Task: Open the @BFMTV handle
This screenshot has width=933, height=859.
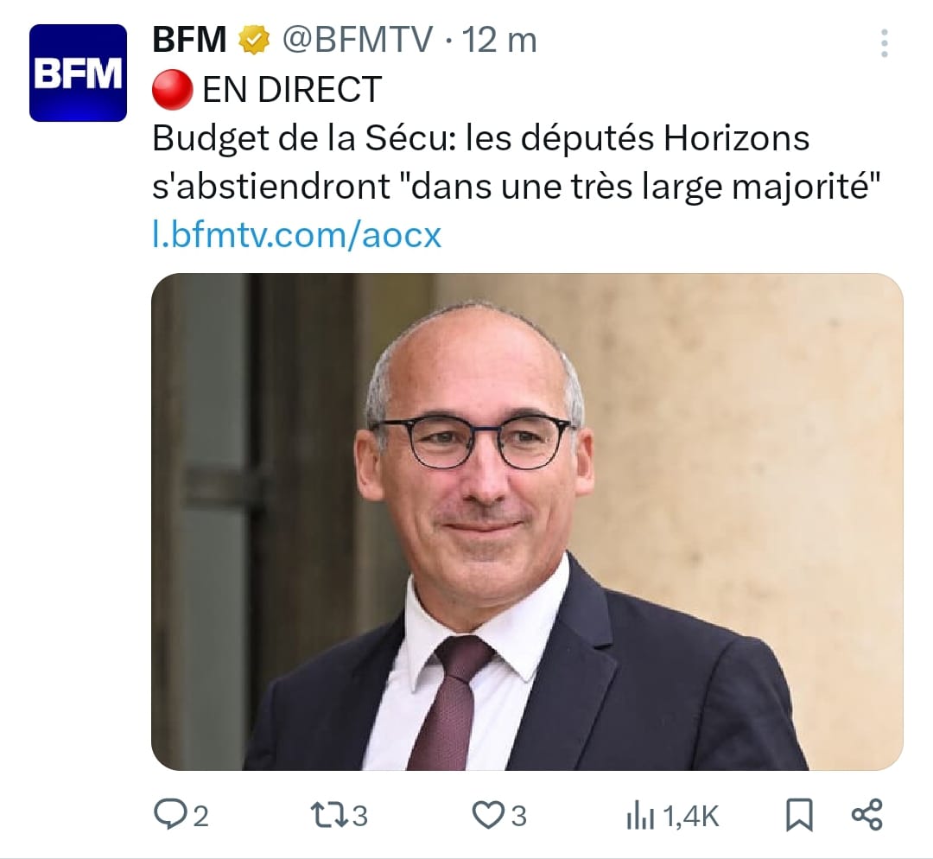Action: [x=357, y=40]
